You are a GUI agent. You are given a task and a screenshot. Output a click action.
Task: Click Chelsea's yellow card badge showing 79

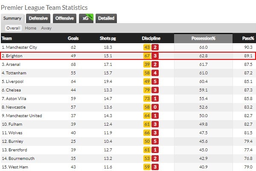pos(147,90)
